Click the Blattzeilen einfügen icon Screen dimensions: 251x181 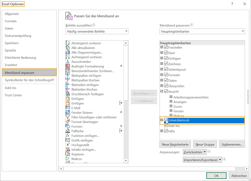[68, 85]
